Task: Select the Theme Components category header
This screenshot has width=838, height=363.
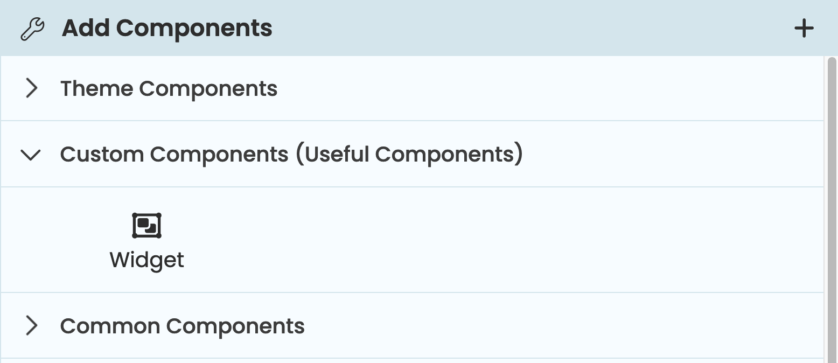Action: point(169,88)
